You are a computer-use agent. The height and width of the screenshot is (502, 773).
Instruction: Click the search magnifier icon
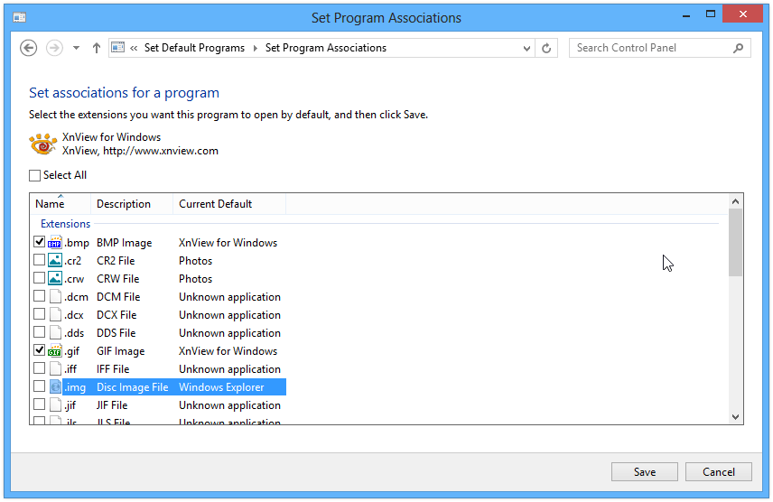(x=740, y=48)
